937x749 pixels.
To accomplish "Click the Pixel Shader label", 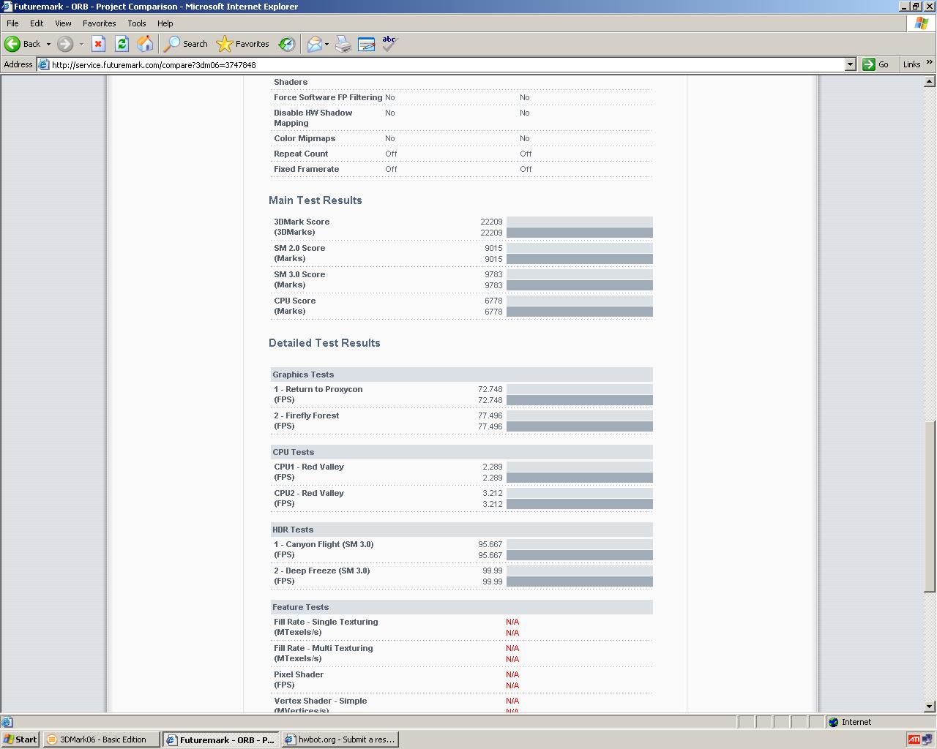I will pos(299,674).
